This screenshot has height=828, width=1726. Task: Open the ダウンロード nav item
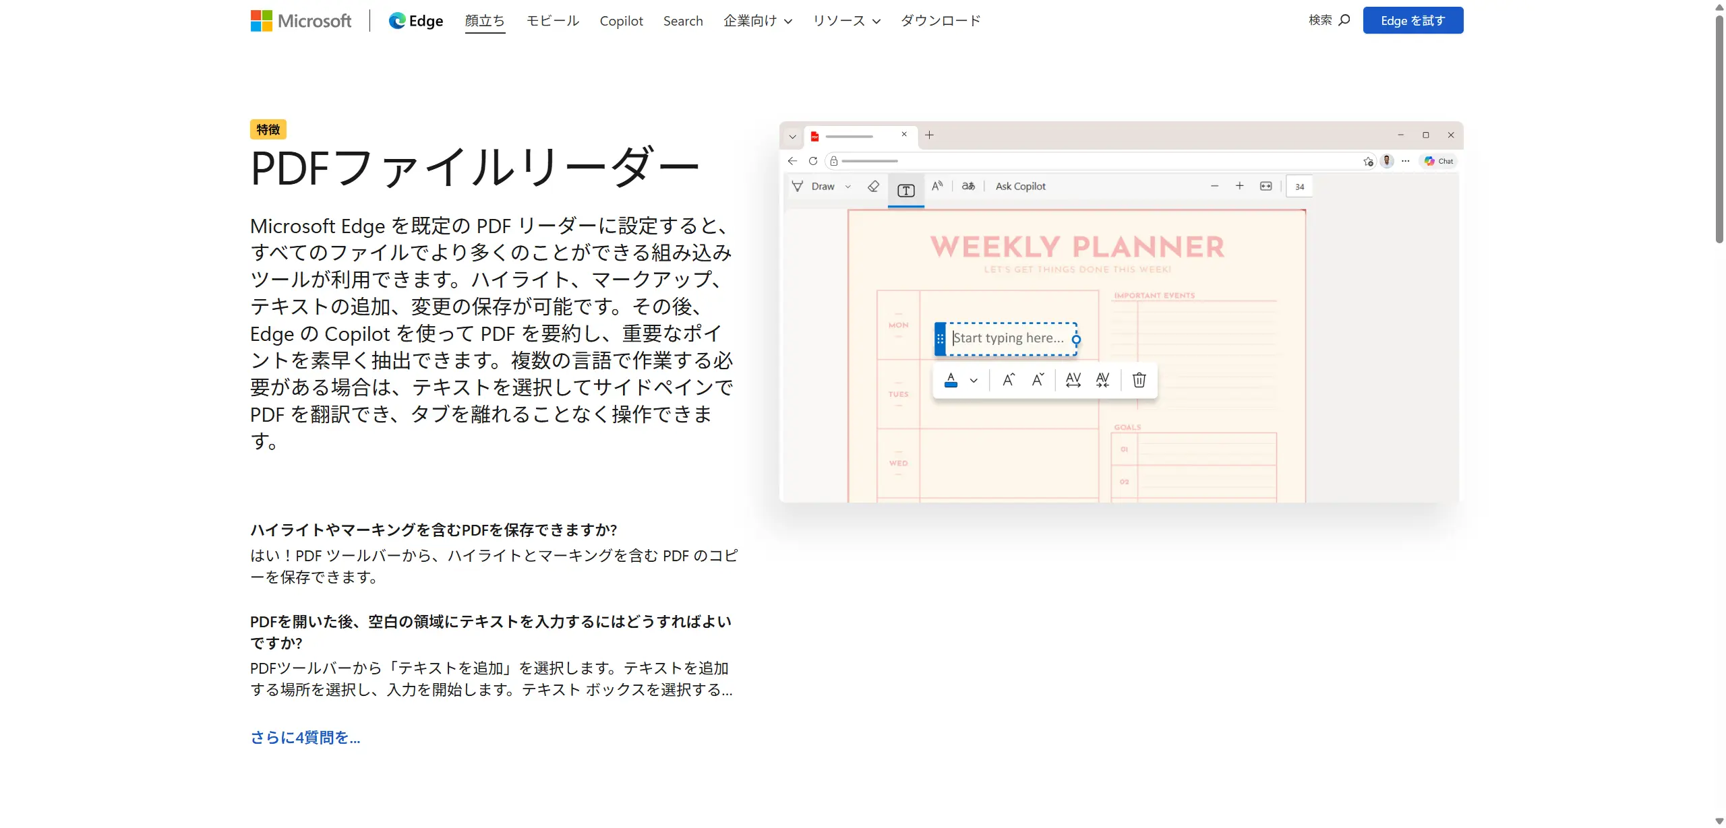[941, 21]
